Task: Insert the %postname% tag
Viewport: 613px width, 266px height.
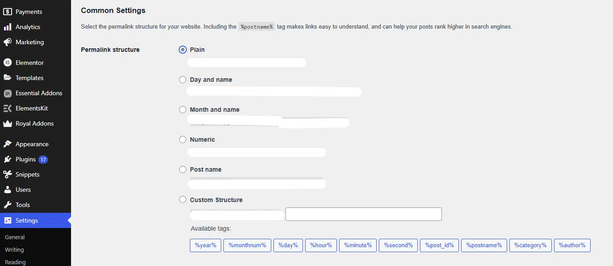Action: click(484, 245)
